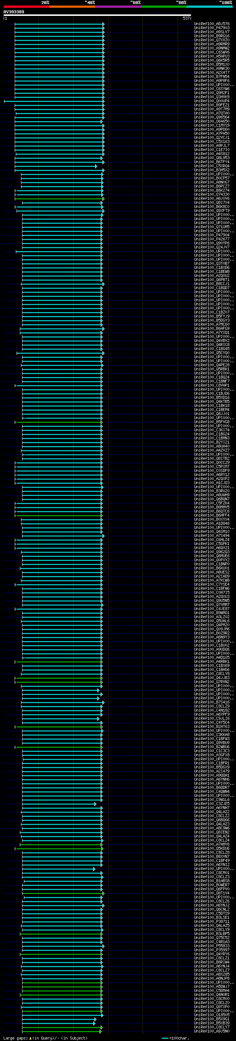Viewport: 236px width, 1041px height.
Task: Click the query name AV393389
Action: coord(14,12)
